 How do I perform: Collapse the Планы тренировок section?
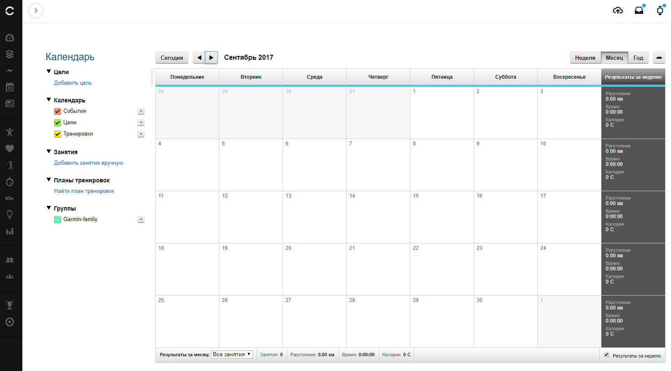pyautogui.click(x=49, y=180)
